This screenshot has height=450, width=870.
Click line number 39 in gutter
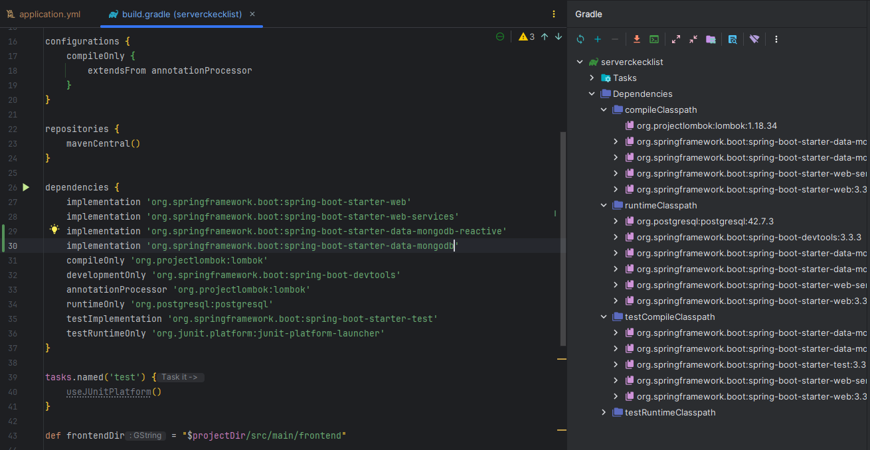pos(13,377)
